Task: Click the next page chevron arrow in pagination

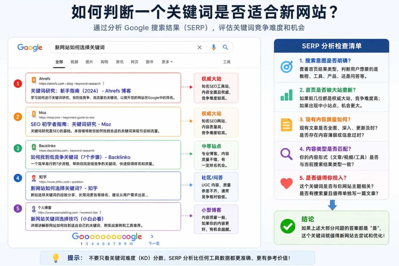Action: pos(152,236)
